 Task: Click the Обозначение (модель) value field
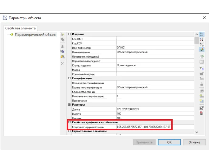155,56
